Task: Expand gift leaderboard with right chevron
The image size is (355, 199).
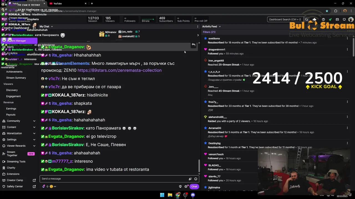Action: coord(198,35)
